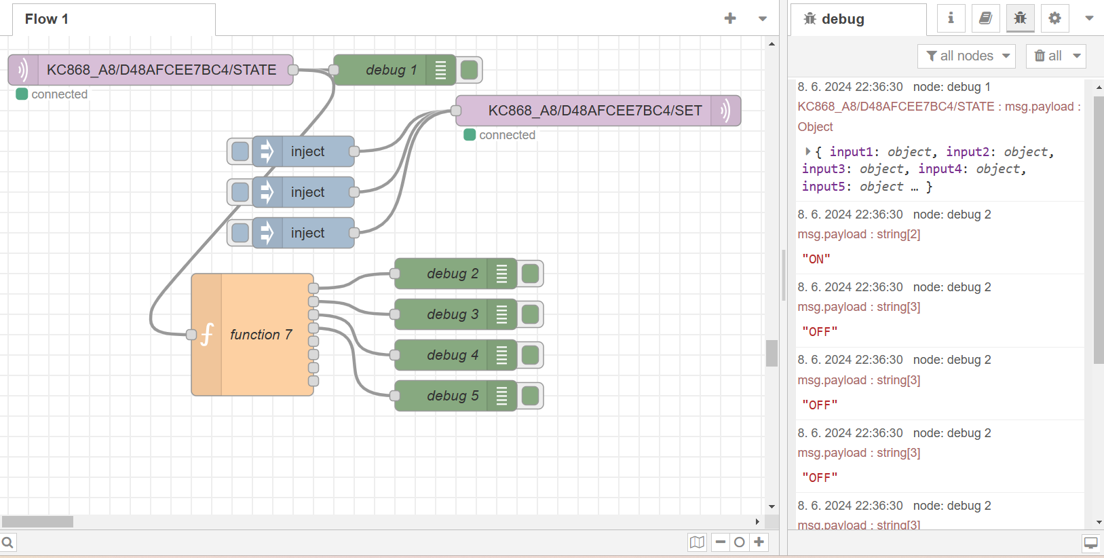Click the add new flow plus icon
The height and width of the screenshot is (558, 1104).
(x=730, y=18)
